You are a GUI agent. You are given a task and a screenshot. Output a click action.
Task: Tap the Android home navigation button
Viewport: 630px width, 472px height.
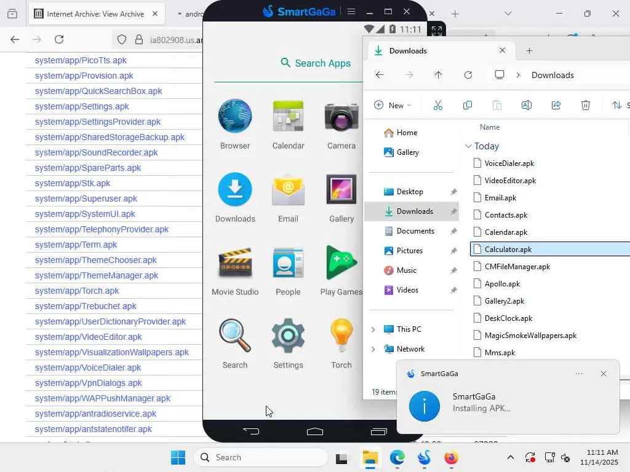314,431
